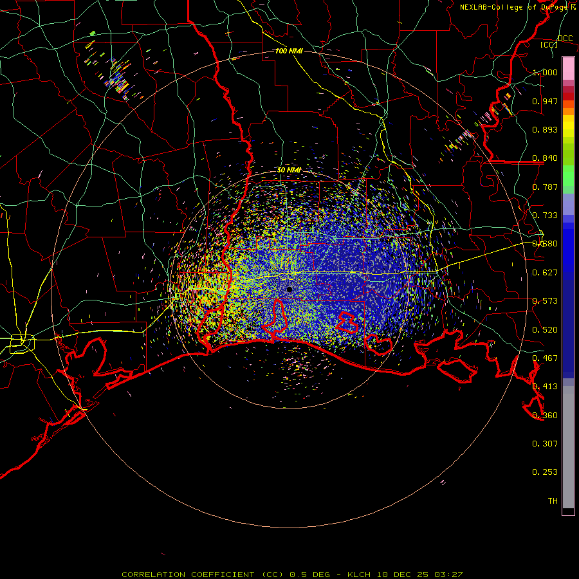Click the DCC product label
Screen dimensions: 579x579
[565, 39]
